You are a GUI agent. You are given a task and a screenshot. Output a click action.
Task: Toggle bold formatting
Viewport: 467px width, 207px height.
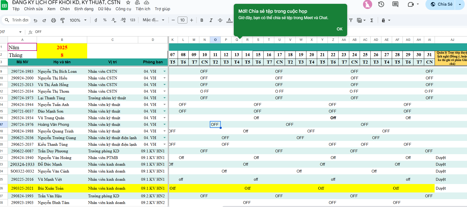click(x=202, y=20)
